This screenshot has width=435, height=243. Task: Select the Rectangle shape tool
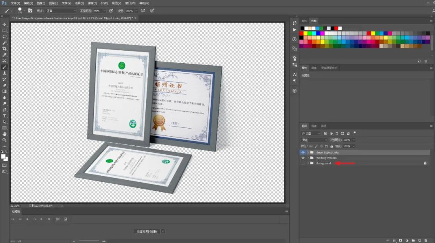pos(4,128)
